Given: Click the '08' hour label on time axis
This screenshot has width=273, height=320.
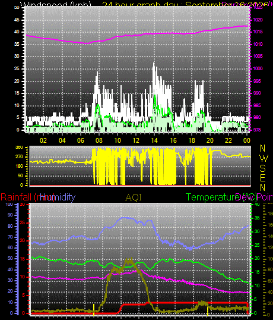Looking at the screenshot, I should (x=99, y=140).
